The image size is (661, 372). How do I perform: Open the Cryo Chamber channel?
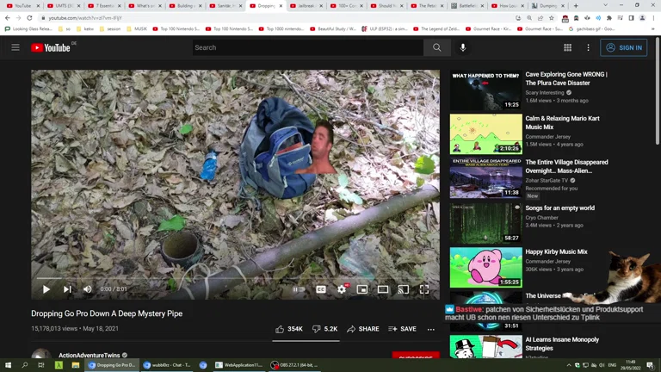click(x=541, y=218)
